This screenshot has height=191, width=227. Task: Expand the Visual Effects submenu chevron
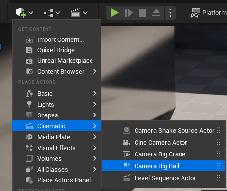(95, 148)
